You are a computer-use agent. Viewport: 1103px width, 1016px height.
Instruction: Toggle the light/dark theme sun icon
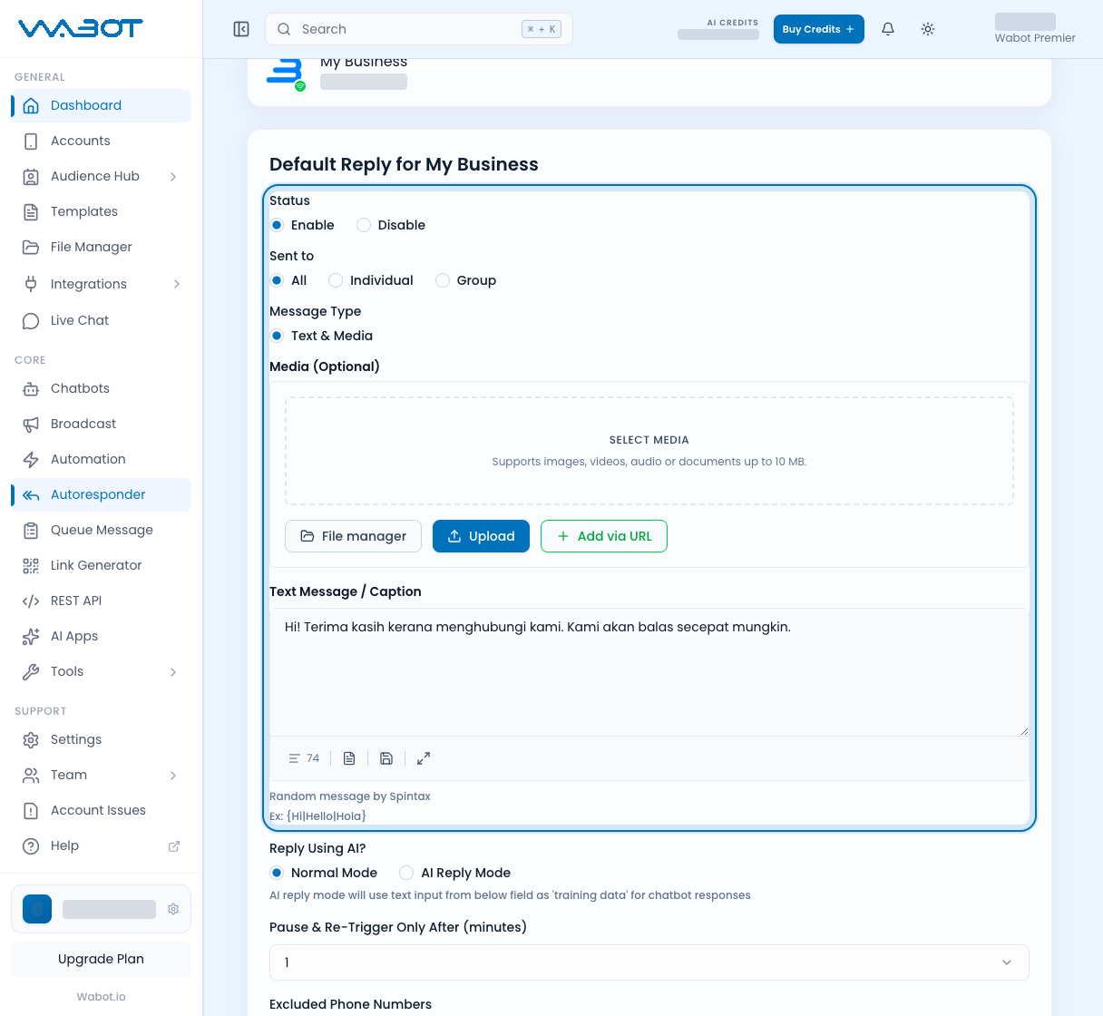point(928,29)
